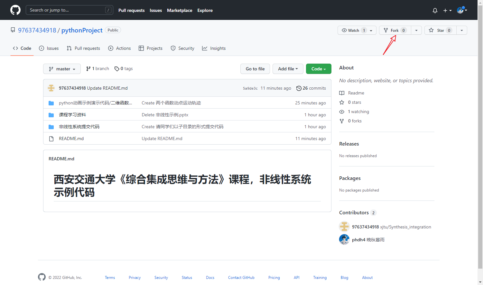Open Explore in the top navigation
Viewport: 483px width, 285px height.
[x=205, y=10]
